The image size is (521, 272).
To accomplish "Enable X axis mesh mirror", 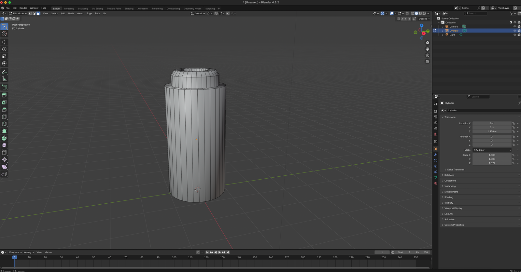I will [402, 19].
